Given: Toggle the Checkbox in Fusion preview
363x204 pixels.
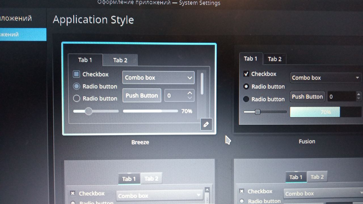Looking at the screenshot, I should [246, 74].
